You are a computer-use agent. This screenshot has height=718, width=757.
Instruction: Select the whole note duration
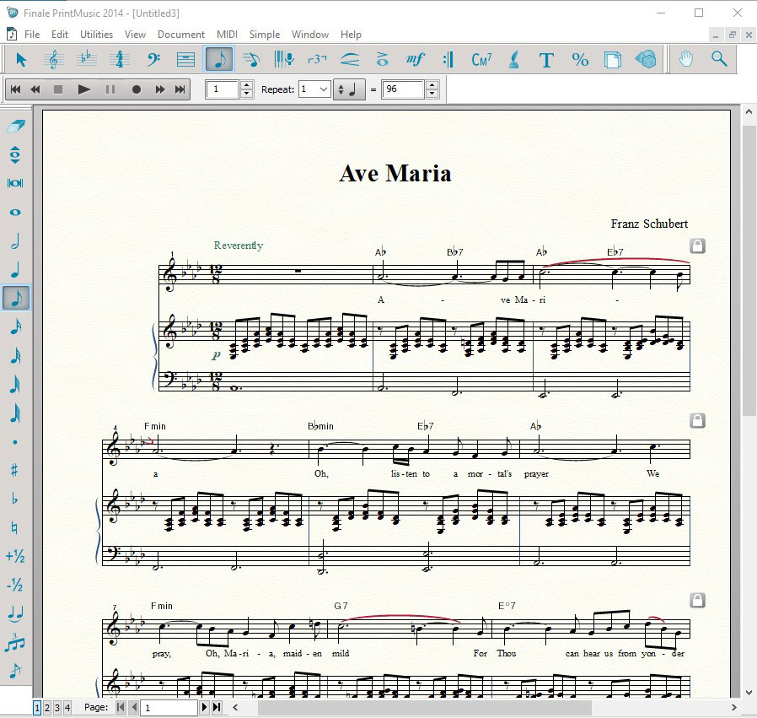(x=16, y=212)
